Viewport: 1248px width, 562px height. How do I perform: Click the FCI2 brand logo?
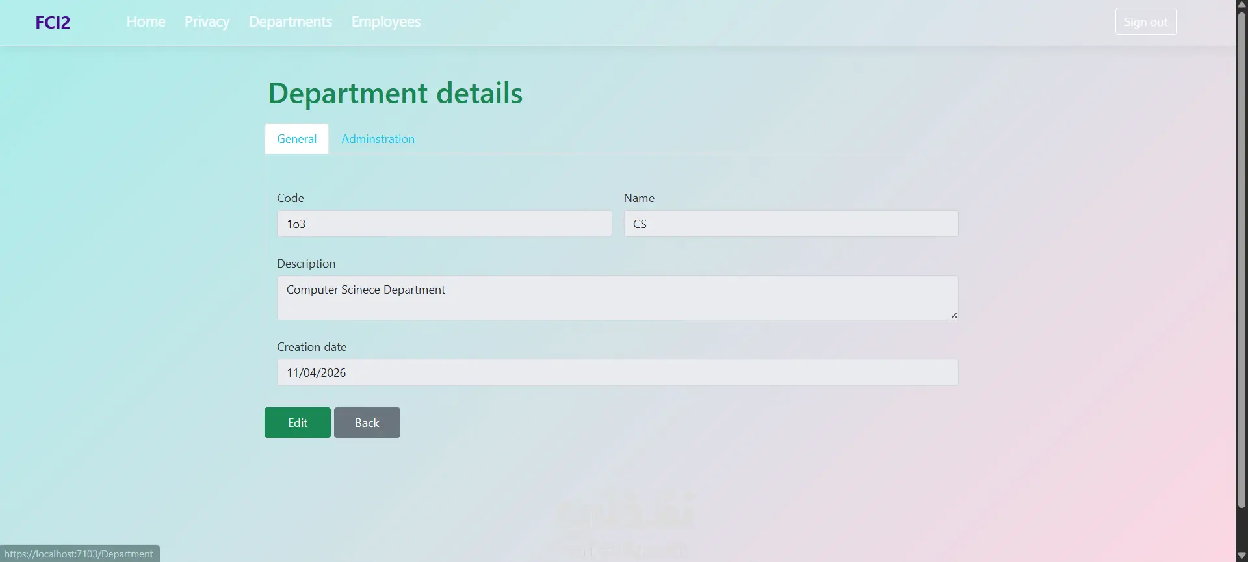point(53,22)
